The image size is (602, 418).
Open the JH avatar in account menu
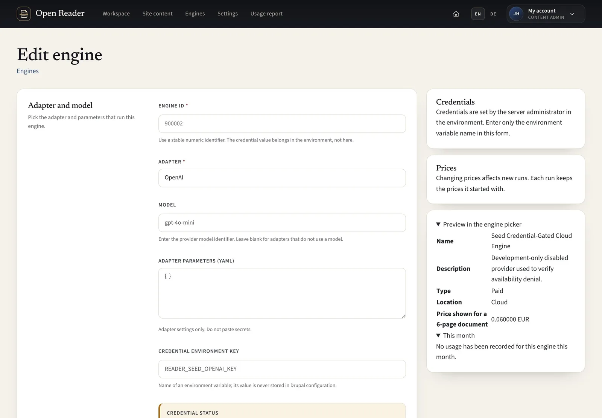coord(516,14)
